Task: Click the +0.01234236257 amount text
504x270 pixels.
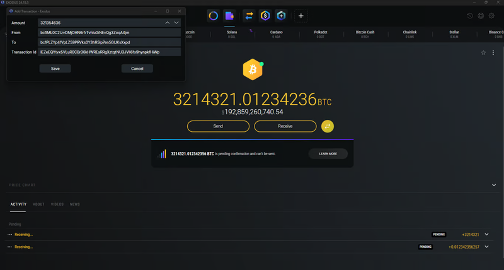Action: click(x=464, y=247)
